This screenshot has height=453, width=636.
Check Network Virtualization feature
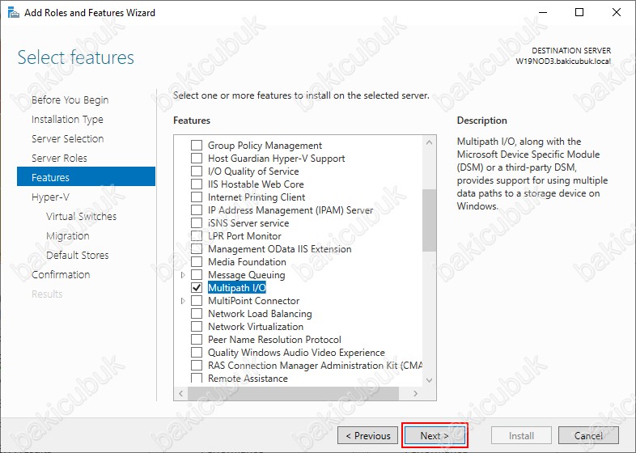coord(197,327)
